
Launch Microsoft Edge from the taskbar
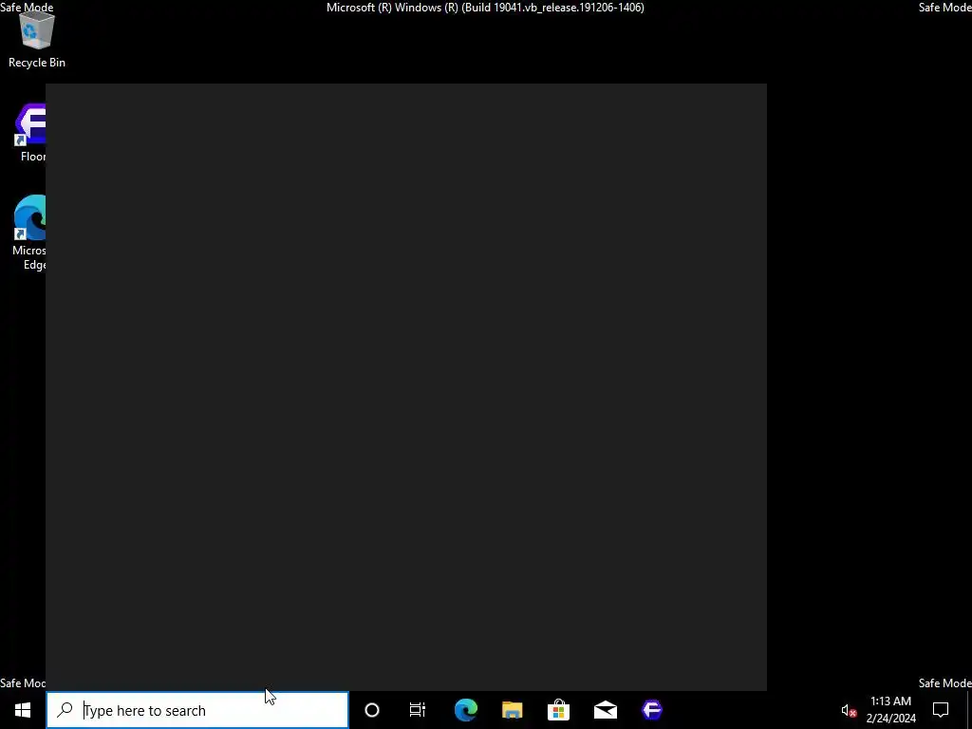[465, 710]
